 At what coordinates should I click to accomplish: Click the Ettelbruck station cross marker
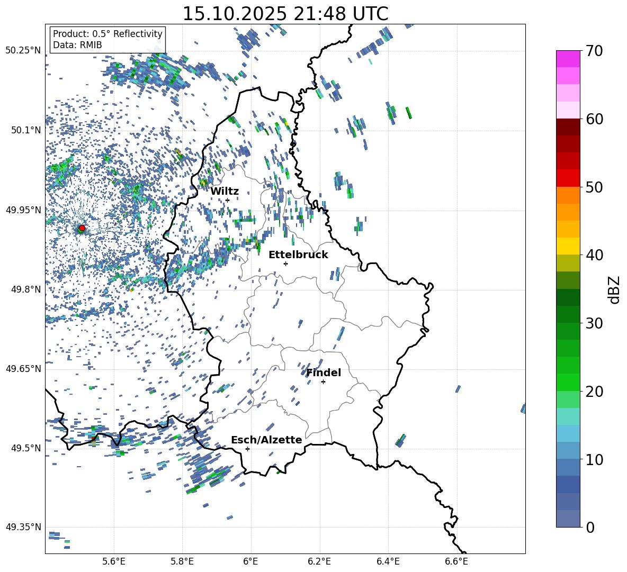coord(285,264)
